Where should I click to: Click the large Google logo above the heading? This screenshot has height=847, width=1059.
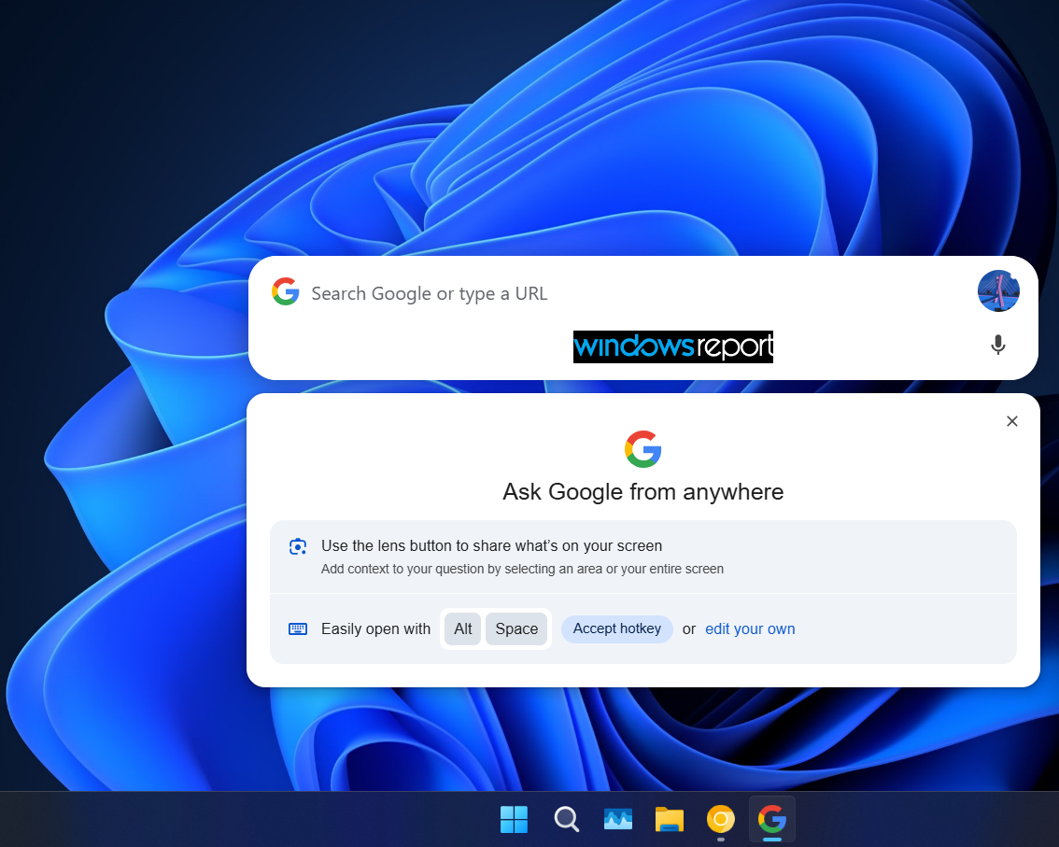point(642,449)
